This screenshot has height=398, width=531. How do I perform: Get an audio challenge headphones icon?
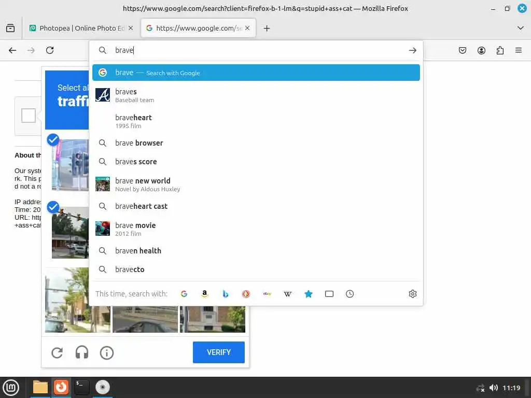(82, 352)
